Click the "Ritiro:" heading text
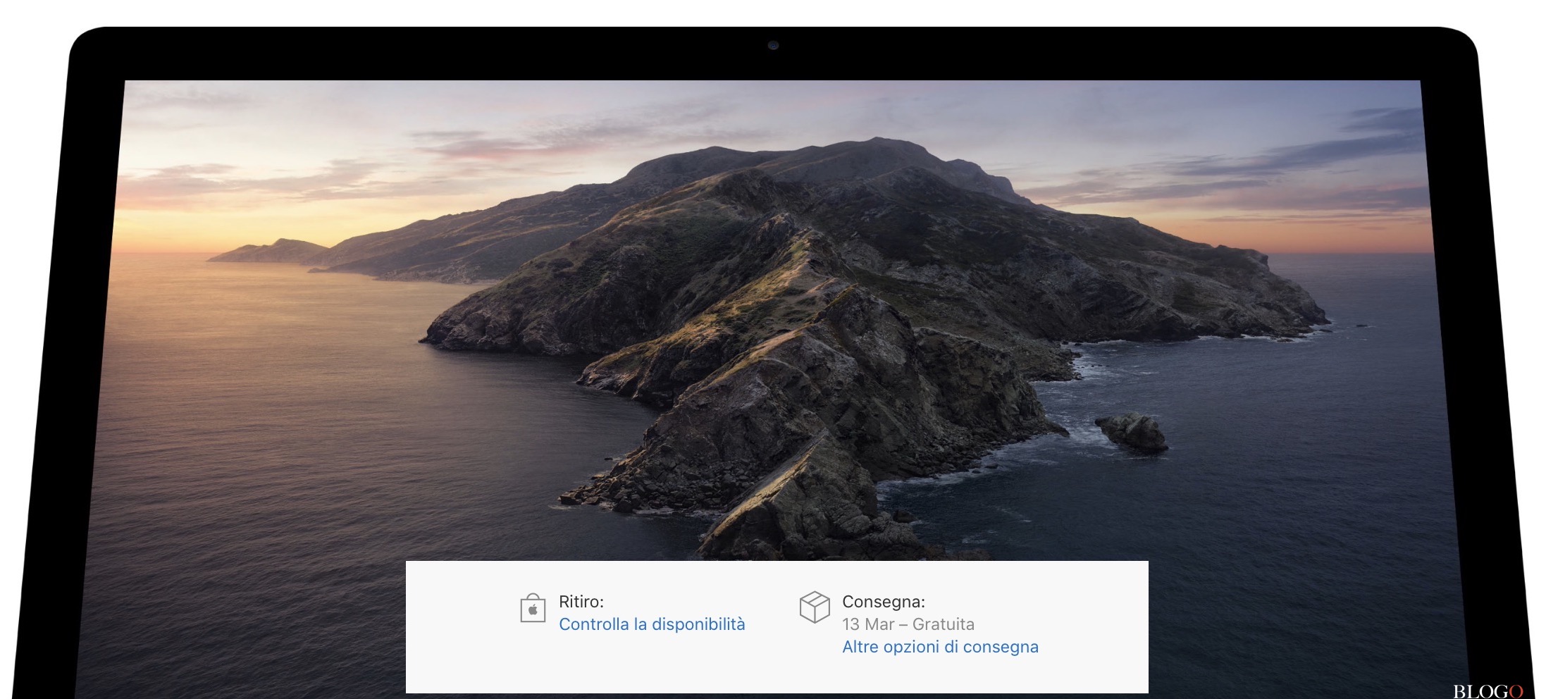This screenshot has height=699, width=1546. click(x=581, y=602)
